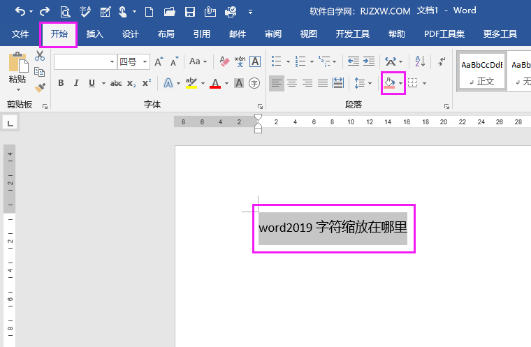This screenshot has width=531, height=347.
Task: Switch to the 开发工具 tab
Action: [353, 34]
